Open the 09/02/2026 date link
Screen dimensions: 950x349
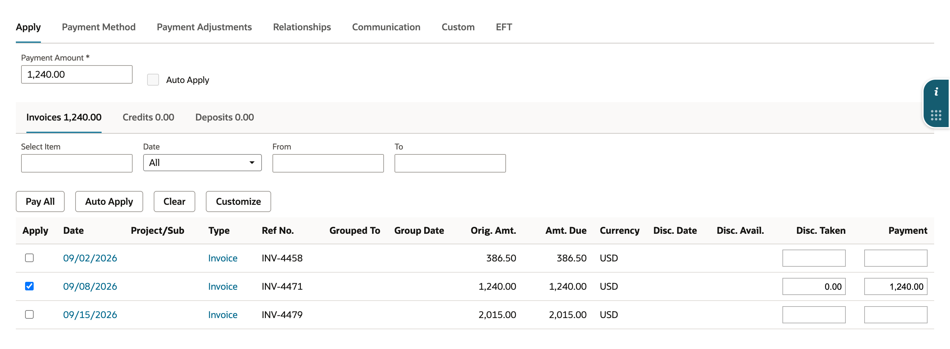pos(90,258)
